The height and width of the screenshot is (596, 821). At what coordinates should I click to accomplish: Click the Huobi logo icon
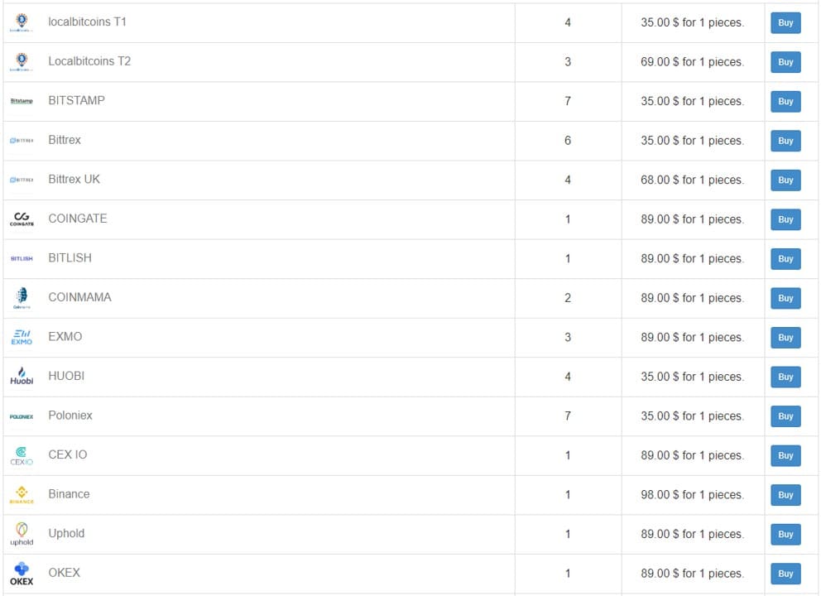[x=22, y=376]
